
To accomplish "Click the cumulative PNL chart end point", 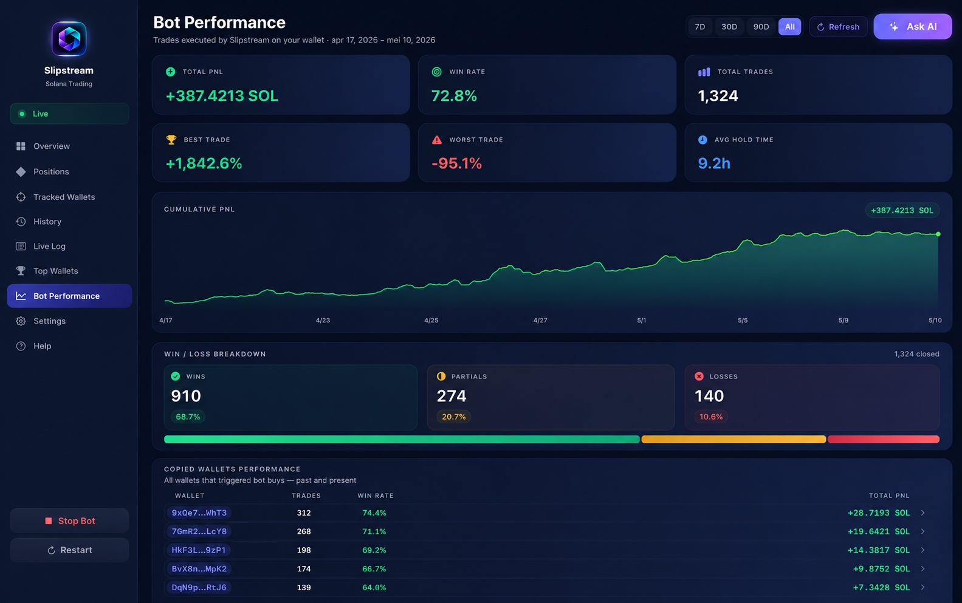I will (938, 234).
